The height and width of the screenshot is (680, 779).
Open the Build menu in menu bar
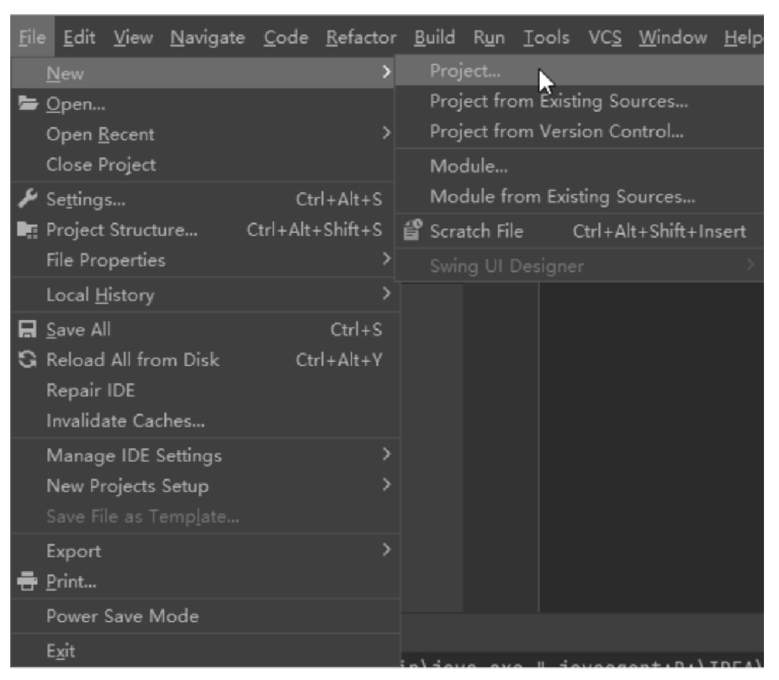(435, 38)
